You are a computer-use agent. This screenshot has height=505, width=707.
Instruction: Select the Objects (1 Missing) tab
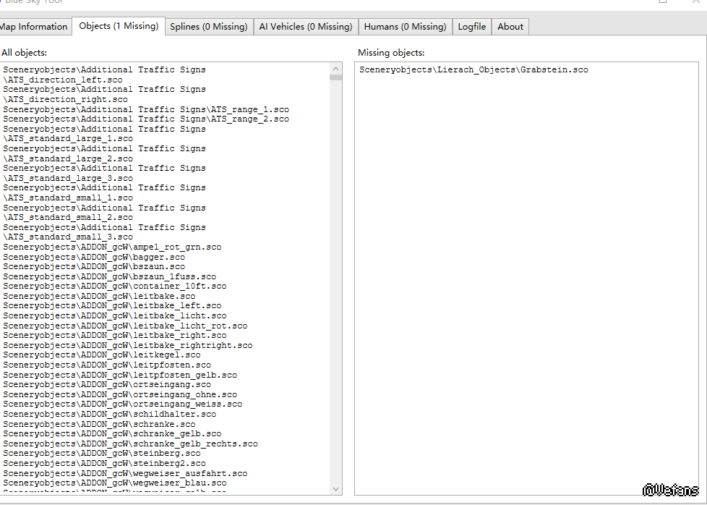point(119,26)
